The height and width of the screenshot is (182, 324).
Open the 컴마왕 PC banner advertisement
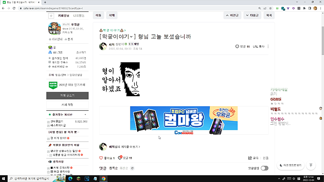click(184, 120)
